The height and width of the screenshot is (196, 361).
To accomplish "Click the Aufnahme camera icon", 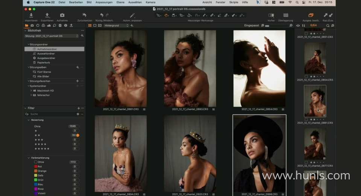I will pyautogui.click(x=62, y=15).
